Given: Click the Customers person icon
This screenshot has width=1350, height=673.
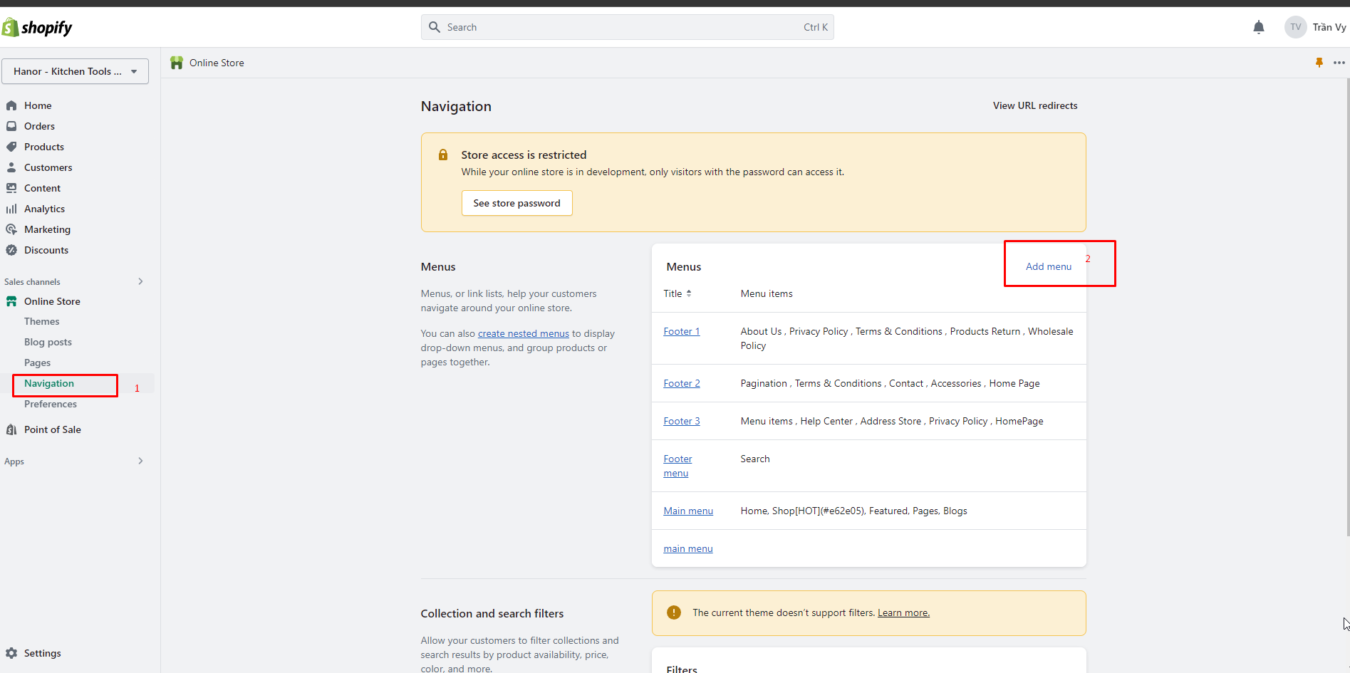Looking at the screenshot, I should point(11,167).
